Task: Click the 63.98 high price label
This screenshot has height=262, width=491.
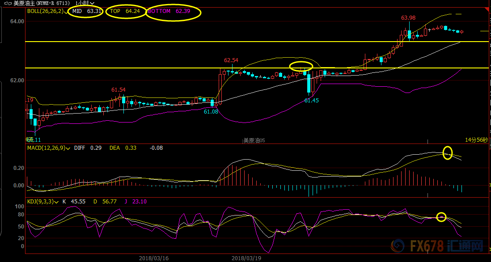Action: [408, 18]
